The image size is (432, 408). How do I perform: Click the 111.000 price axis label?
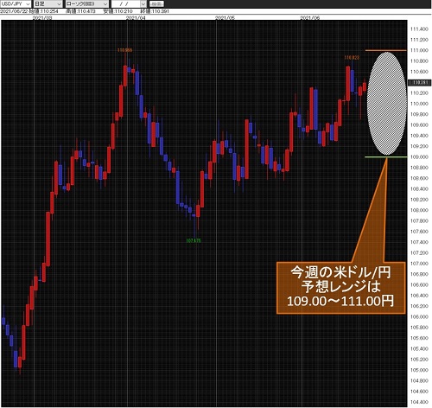419,50
